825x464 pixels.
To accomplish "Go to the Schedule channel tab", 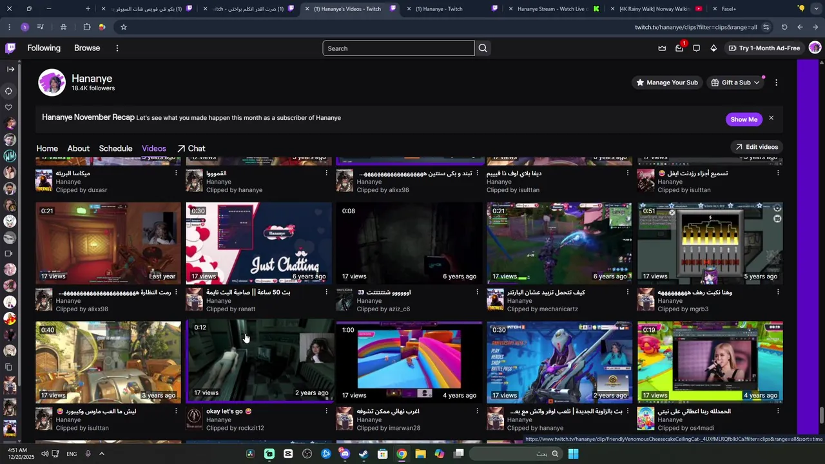I will tap(115, 148).
